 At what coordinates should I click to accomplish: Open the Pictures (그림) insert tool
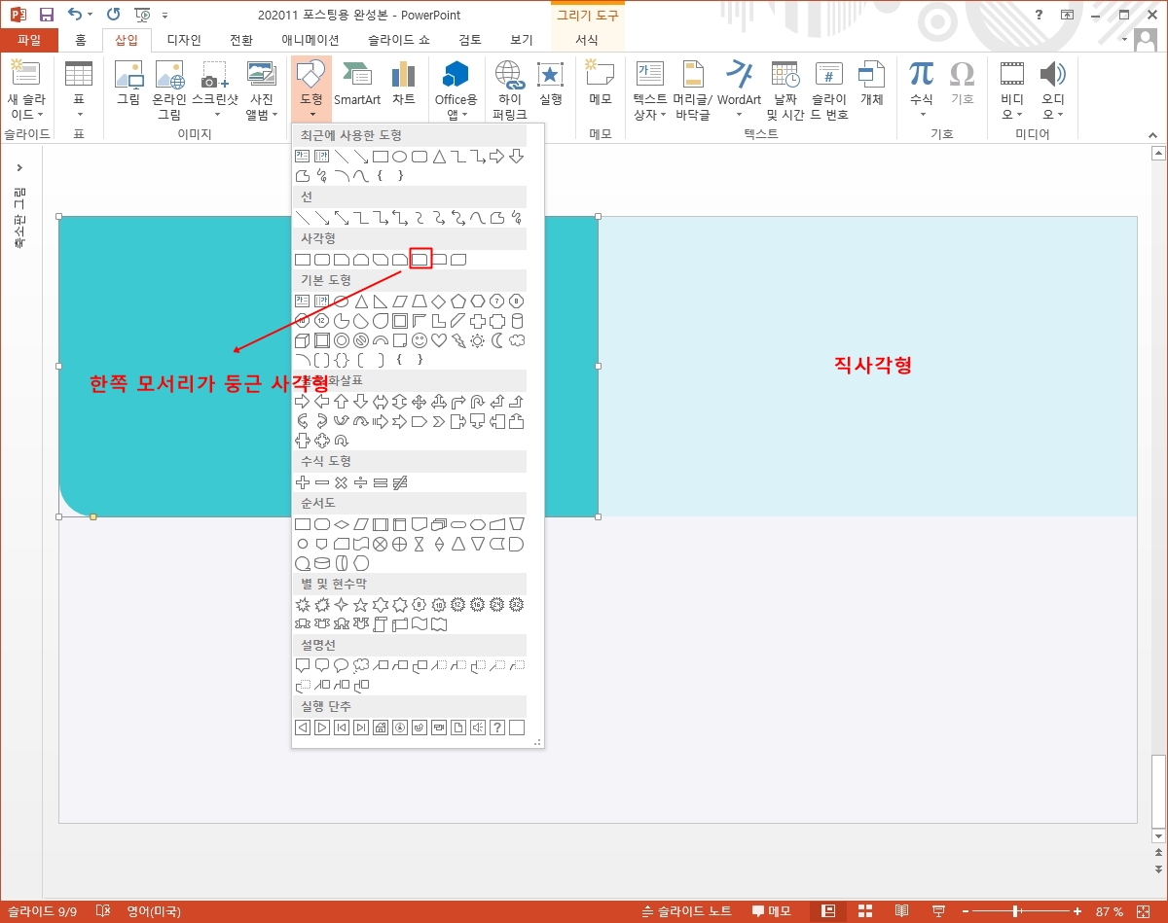coord(128,85)
